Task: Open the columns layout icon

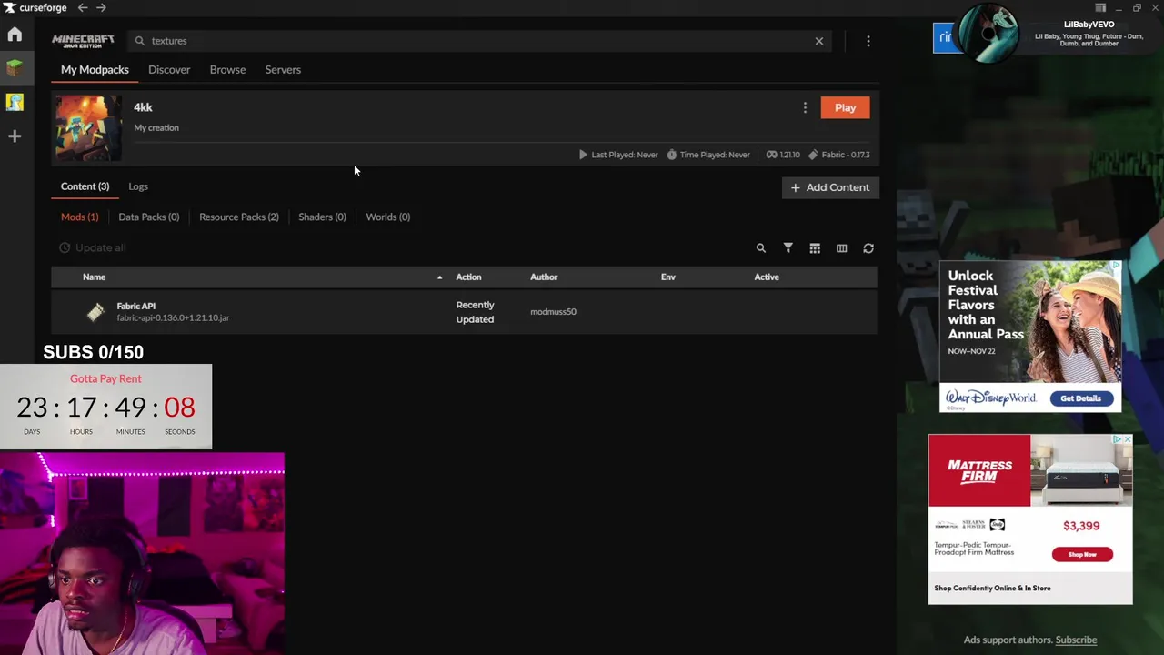Action: 842,248
